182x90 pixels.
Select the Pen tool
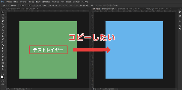pos(3,54)
